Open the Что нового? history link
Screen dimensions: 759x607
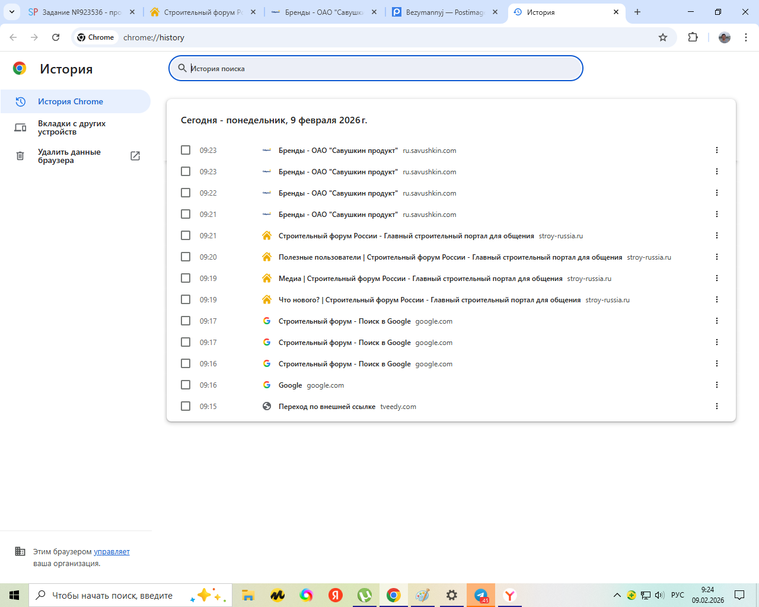pyautogui.click(x=429, y=300)
